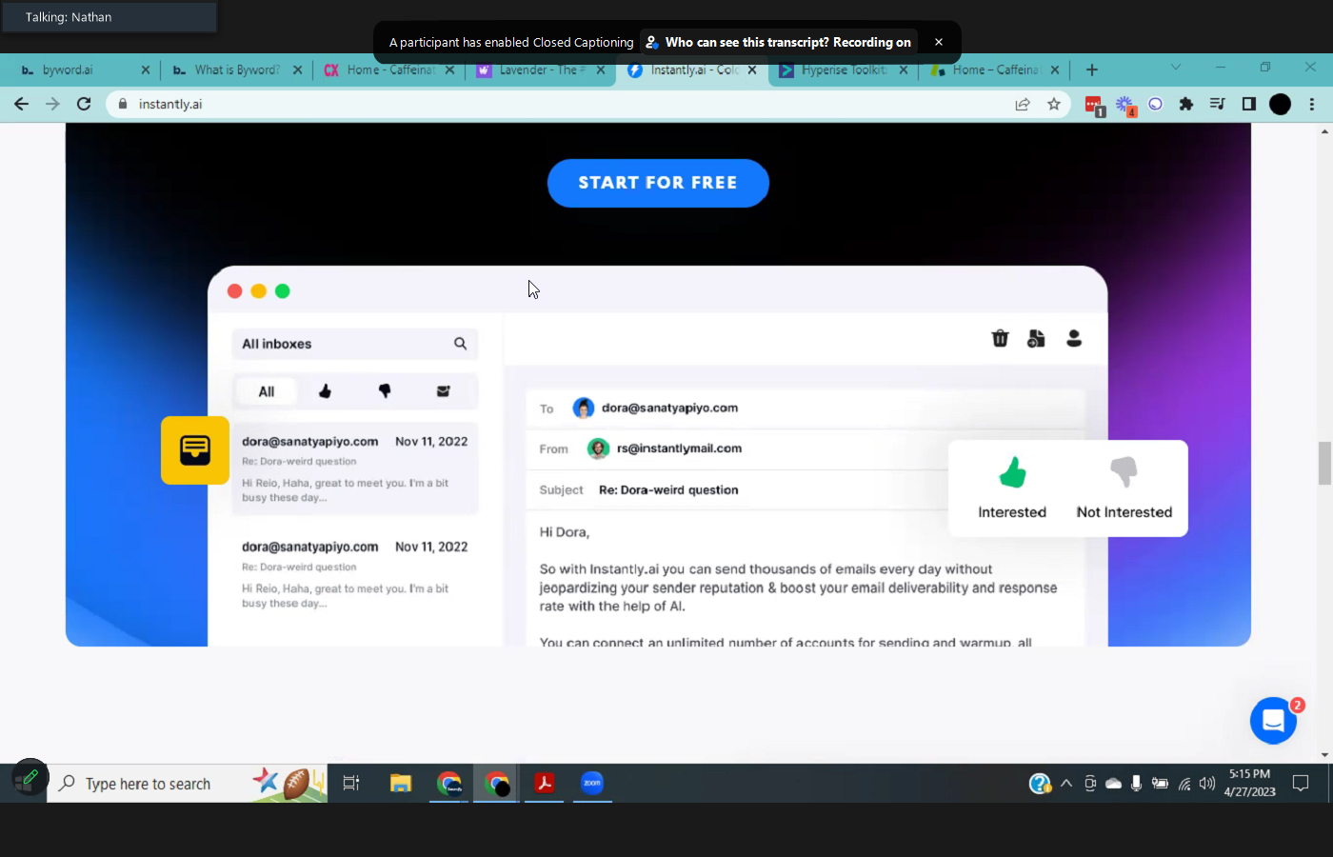
Task: Switch to the Lavender tab
Action: [538, 70]
